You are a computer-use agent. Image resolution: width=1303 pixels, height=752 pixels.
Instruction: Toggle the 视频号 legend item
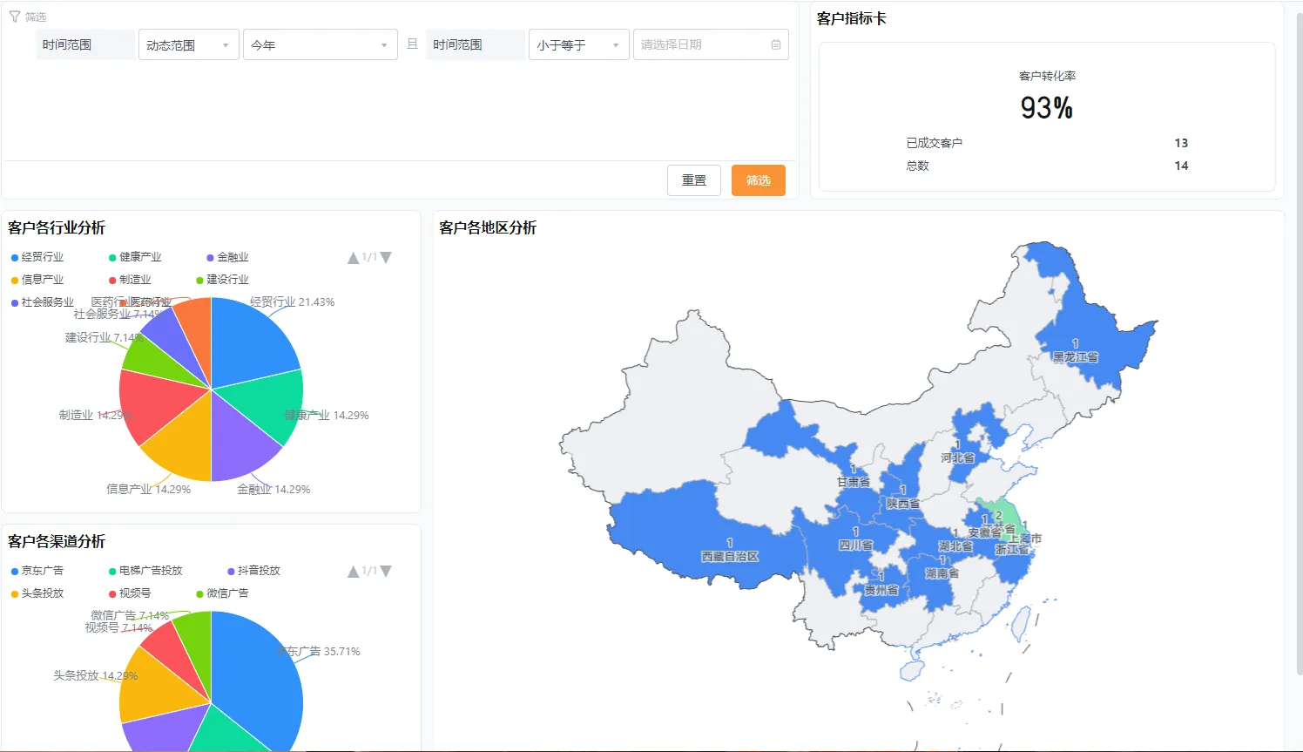(137, 593)
